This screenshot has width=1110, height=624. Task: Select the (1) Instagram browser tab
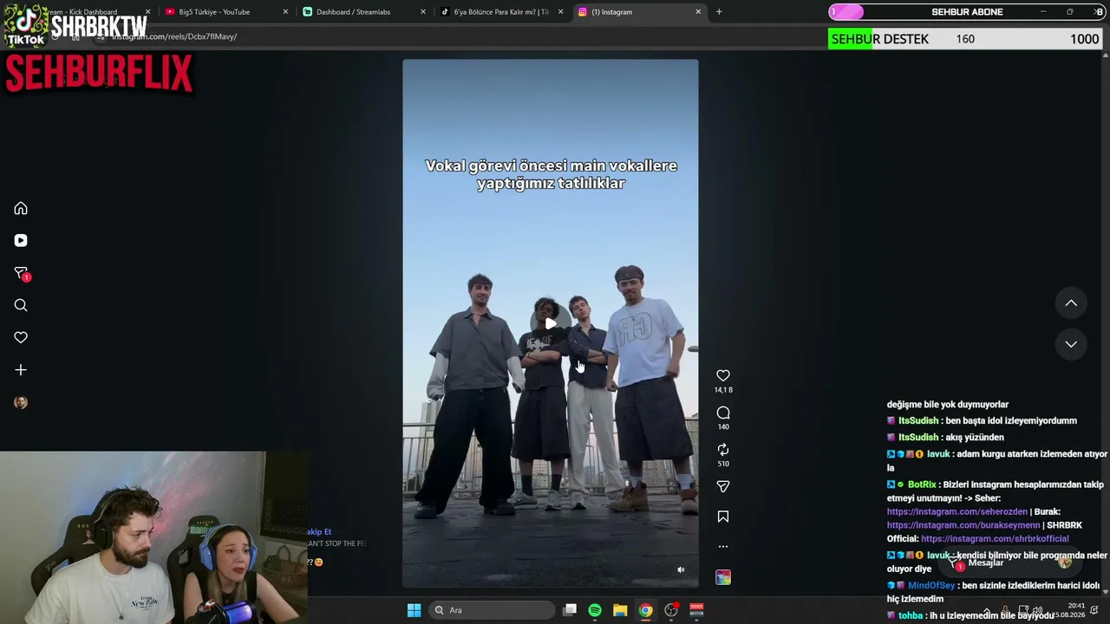640,12
